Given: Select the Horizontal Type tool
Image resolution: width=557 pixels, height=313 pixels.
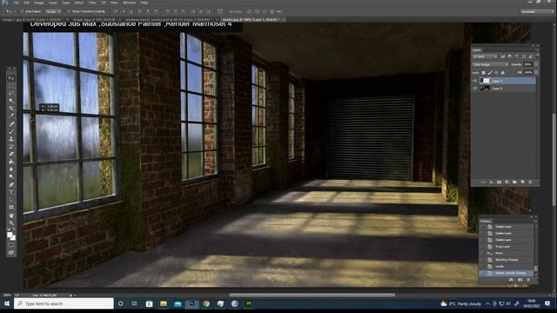Looking at the screenshot, I should click(11, 192).
